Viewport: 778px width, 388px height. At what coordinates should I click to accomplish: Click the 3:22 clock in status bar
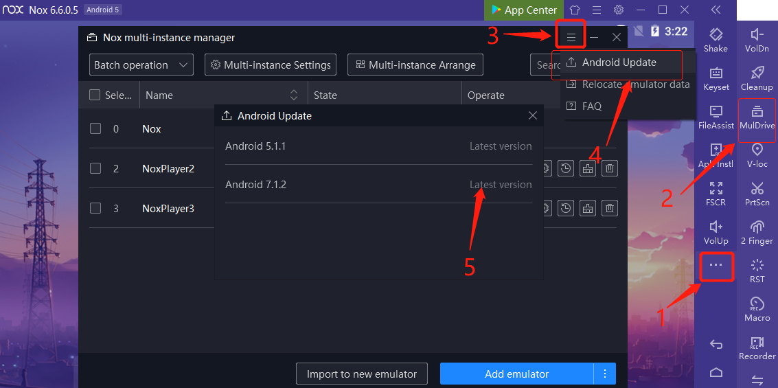pyautogui.click(x=676, y=32)
